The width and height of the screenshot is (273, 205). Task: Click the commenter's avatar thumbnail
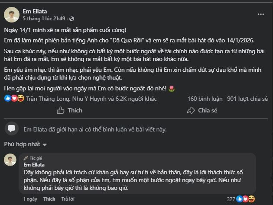[10, 160]
